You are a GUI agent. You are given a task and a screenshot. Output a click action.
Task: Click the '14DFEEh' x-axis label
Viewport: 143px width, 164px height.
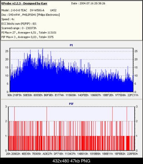coord(83,95)
